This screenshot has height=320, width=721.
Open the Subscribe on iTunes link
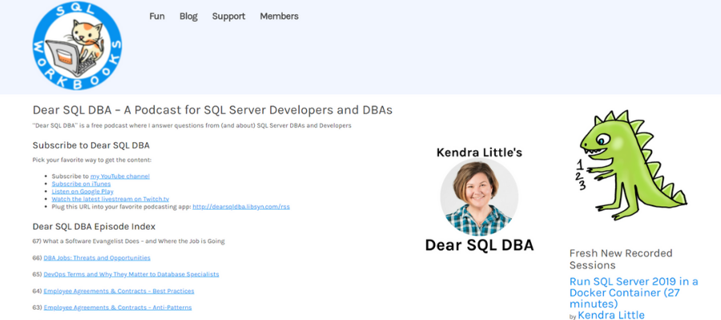click(81, 184)
